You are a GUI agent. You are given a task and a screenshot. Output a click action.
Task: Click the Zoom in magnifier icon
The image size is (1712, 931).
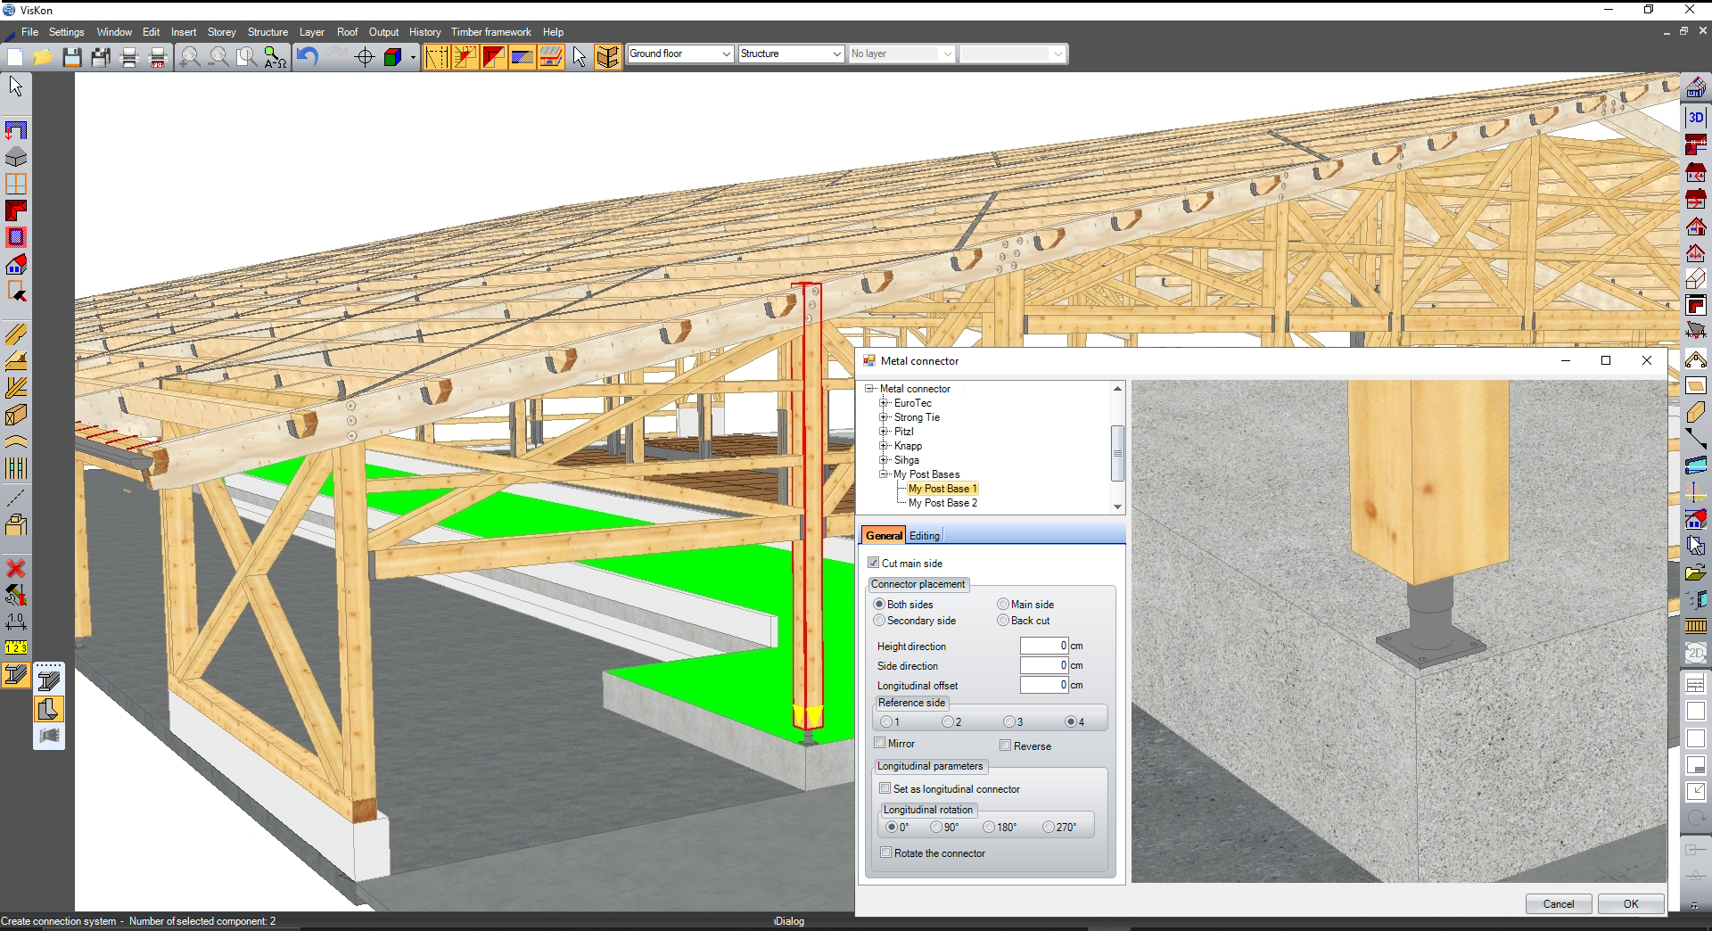(190, 58)
